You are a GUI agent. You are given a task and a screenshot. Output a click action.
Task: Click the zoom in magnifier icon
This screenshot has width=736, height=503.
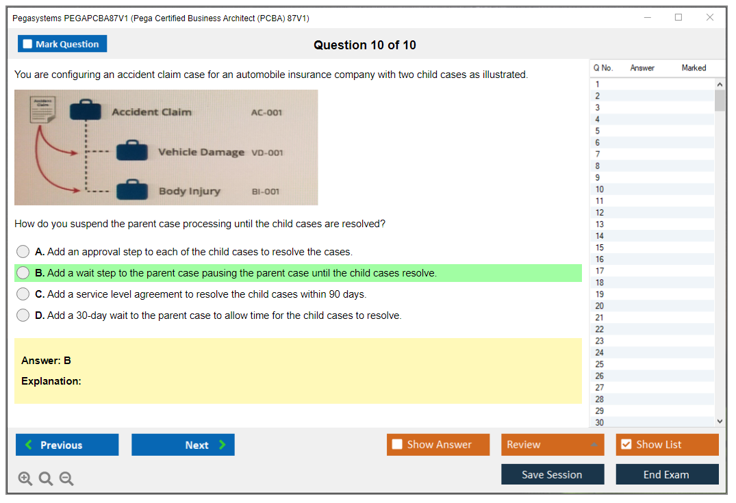[25, 479]
